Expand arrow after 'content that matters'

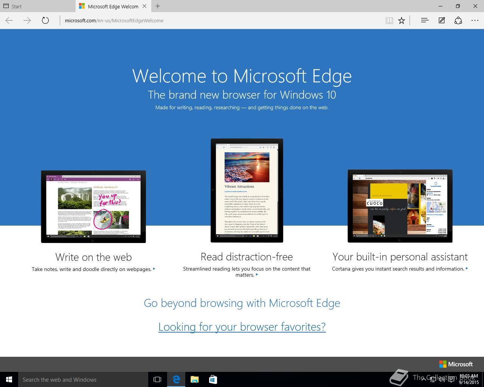coord(257,274)
